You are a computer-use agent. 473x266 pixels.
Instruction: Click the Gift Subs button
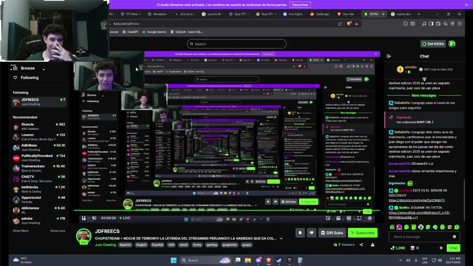332,233
